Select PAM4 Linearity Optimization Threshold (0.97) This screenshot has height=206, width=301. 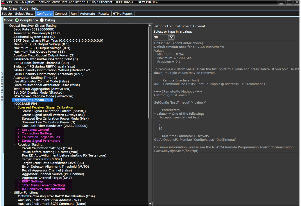click(48, 74)
